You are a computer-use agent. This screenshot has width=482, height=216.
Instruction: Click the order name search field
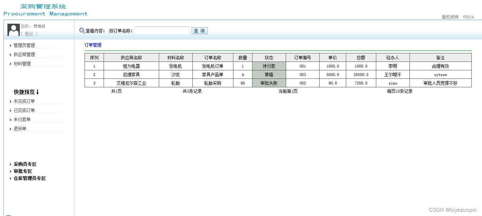(x=162, y=31)
